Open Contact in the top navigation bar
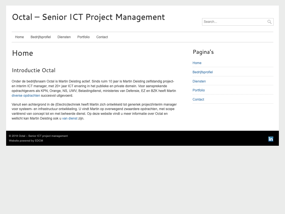 pyautogui.click(x=102, y=37)
